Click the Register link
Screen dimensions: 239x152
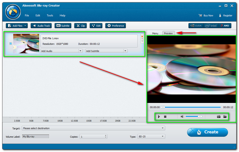click(x=226, y=16)
